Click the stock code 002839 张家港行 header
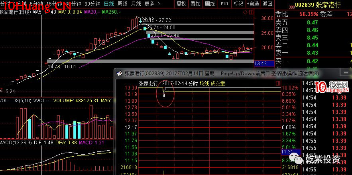 [318, 5]
